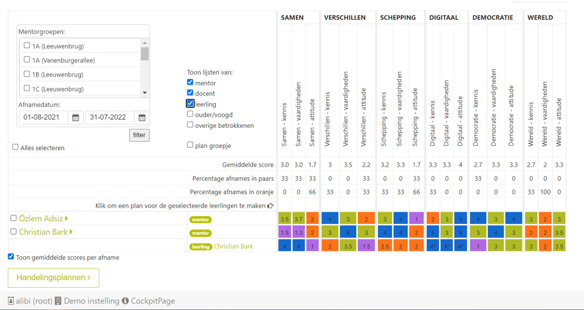Click the user icon beside alibi (root)
The width and height of the screenshot is (584, 310).
(11, 301)
